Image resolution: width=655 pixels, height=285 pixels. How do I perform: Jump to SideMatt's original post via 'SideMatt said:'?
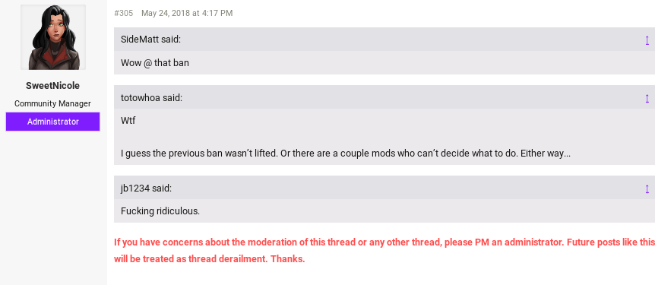point(150,40)
